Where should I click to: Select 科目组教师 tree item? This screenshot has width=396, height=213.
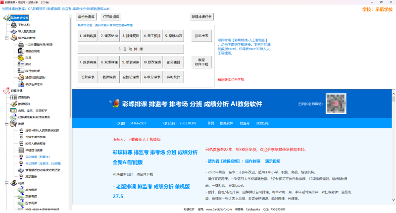[32, 71]
